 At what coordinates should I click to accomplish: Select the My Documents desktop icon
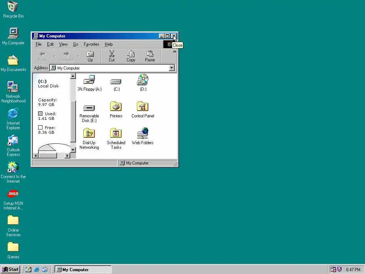pyautogui.click(x=13, y=63)
